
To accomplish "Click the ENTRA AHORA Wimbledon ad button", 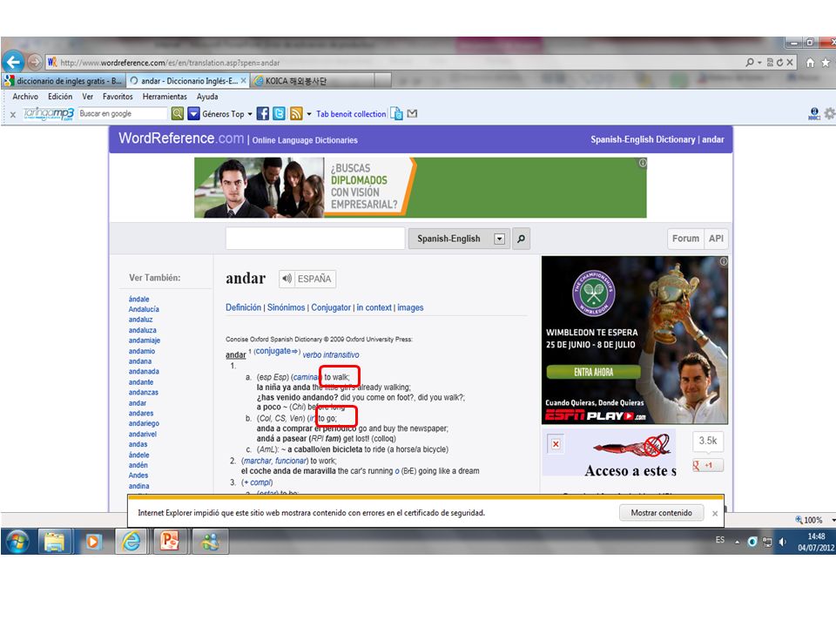I will click(593, 372).
